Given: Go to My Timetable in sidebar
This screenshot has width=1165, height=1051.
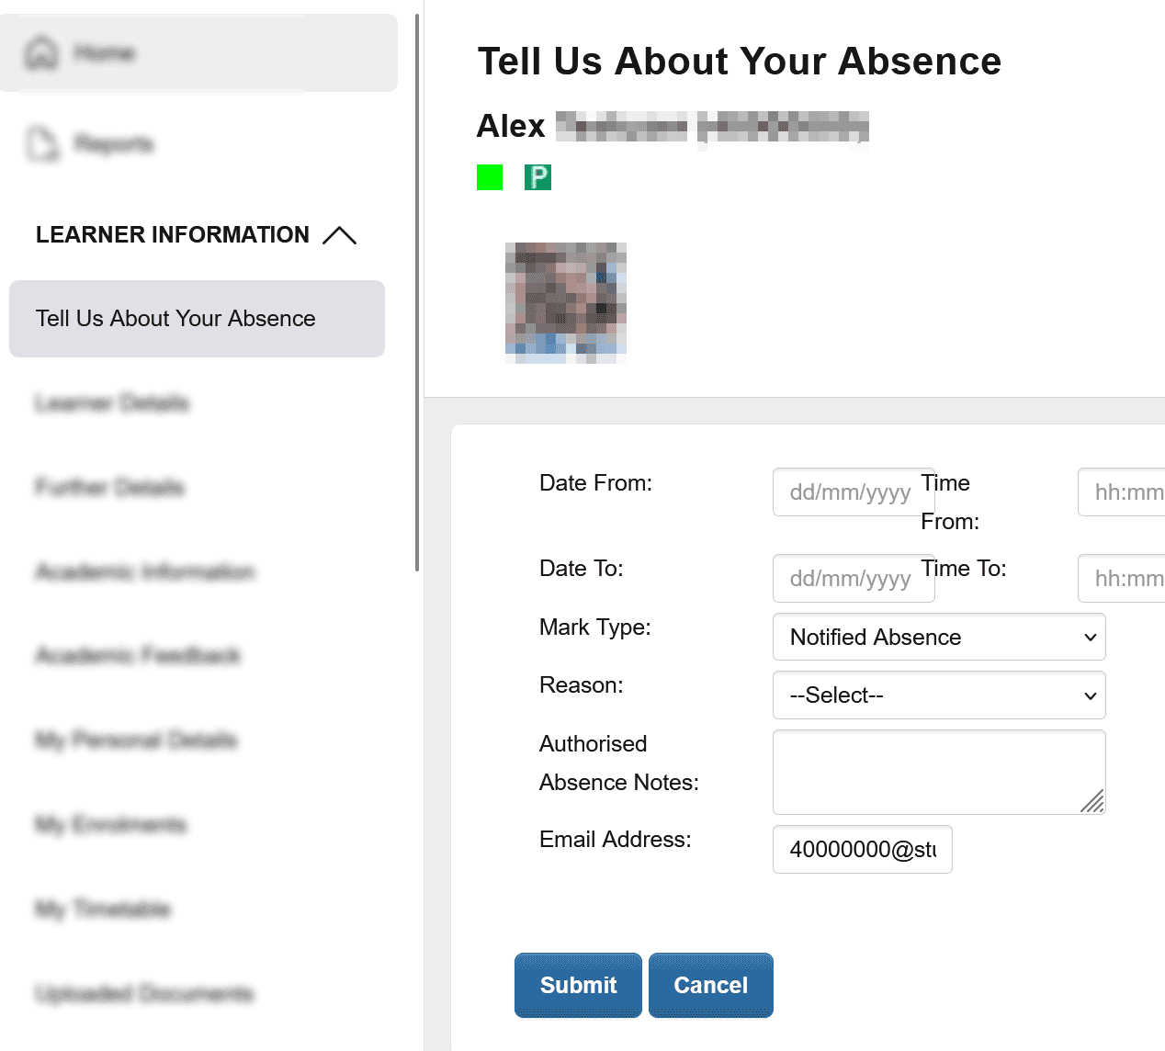Looking at the screenshot, I should 103,910.
